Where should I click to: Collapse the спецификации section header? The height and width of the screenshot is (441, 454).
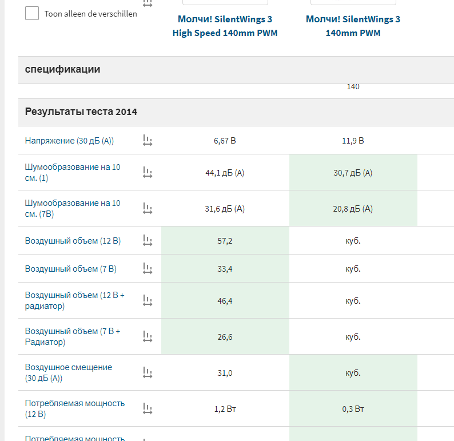(x=236, y=70)
